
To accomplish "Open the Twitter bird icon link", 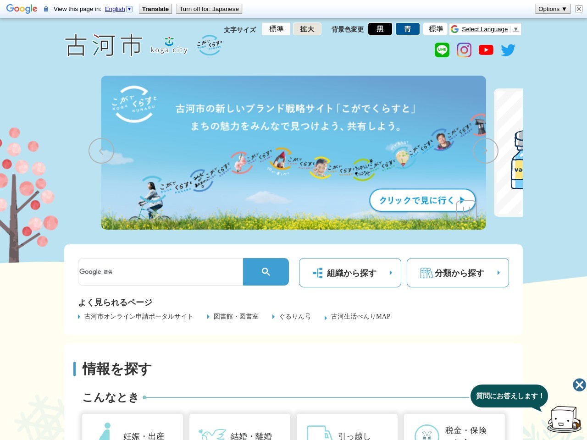I will point(508,50).
